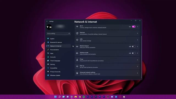Click the Mobile hotspot signal icon

pos(77,46)
